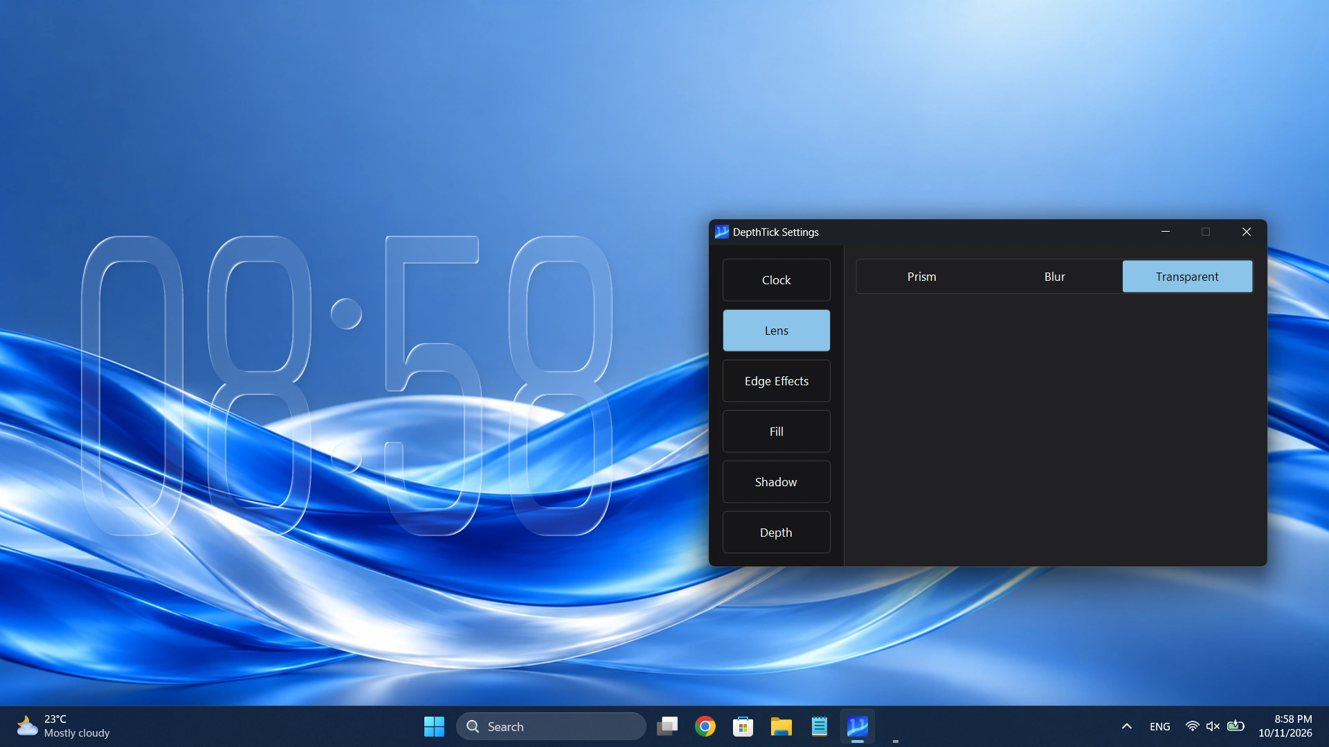Open Notepad from the taskbar
This screenshot has width=1329, height=747.
coord(820,726)
